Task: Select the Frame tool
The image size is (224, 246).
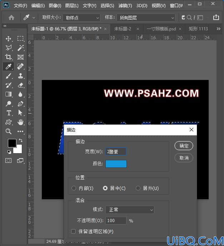Action: (x=20, y=57)
